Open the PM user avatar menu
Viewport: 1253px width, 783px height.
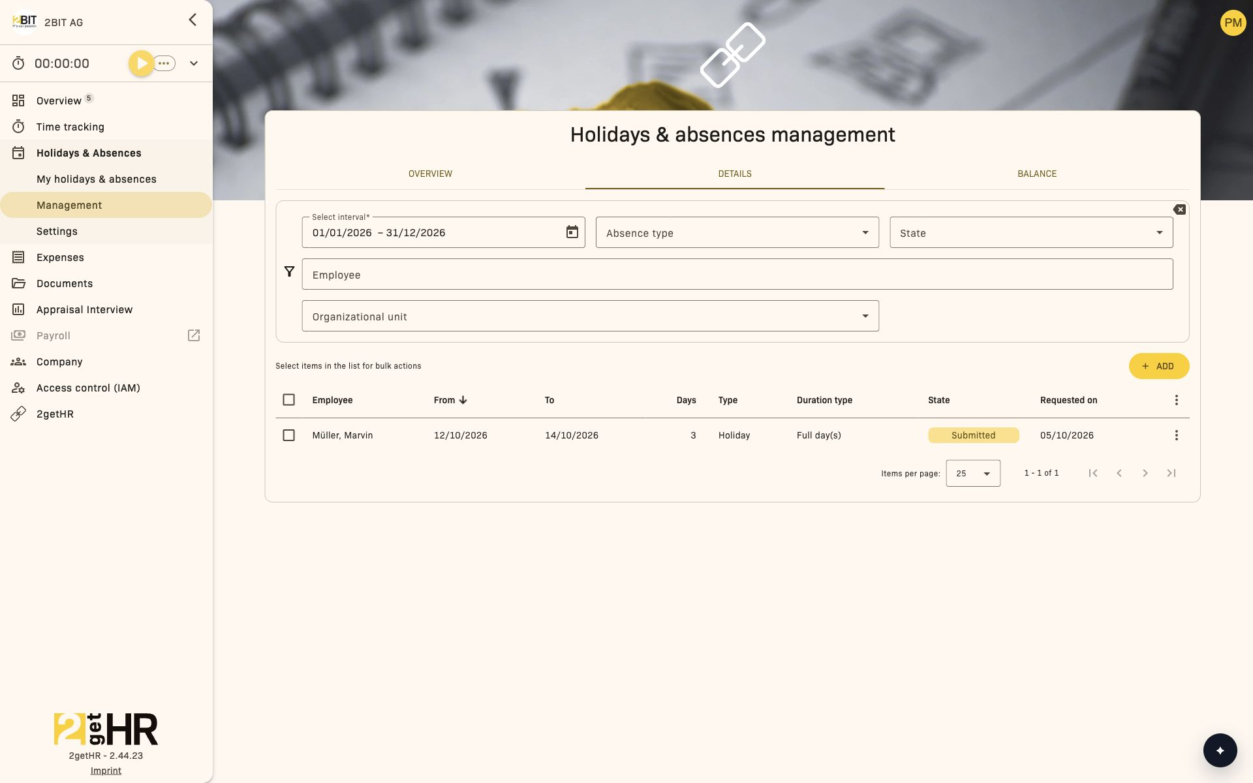pos(1233,23)
